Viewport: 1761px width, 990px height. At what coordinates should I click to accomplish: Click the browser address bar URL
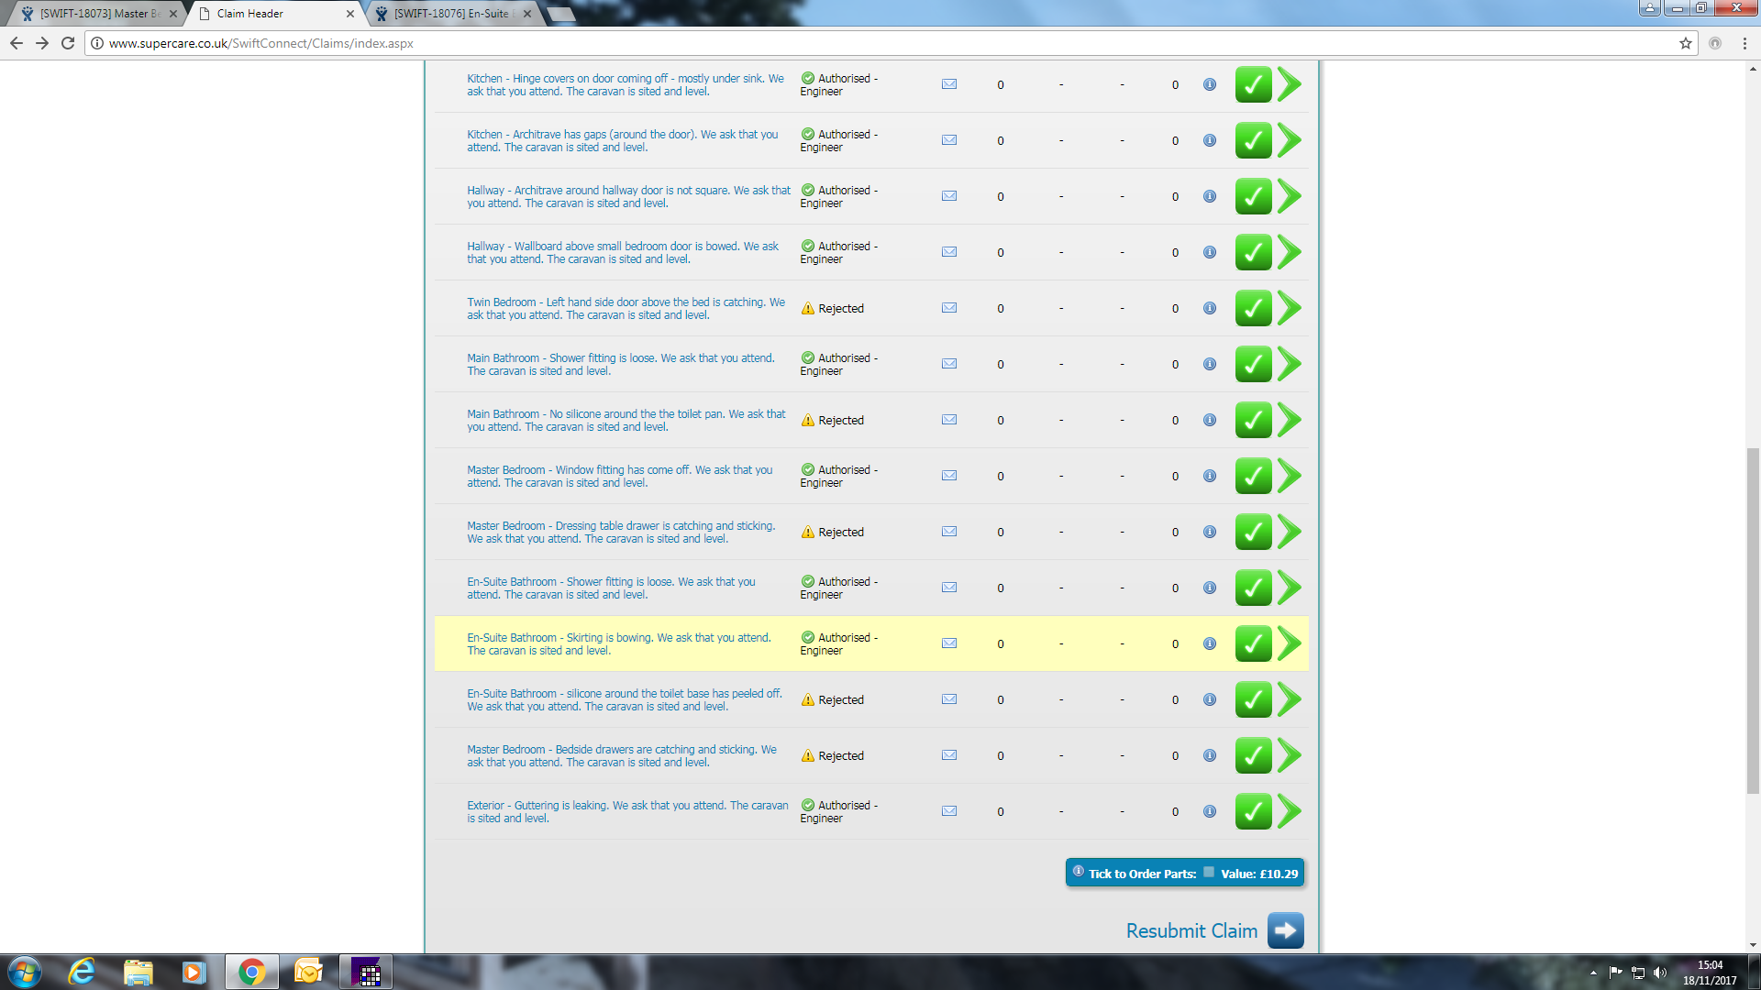(260, 43)
